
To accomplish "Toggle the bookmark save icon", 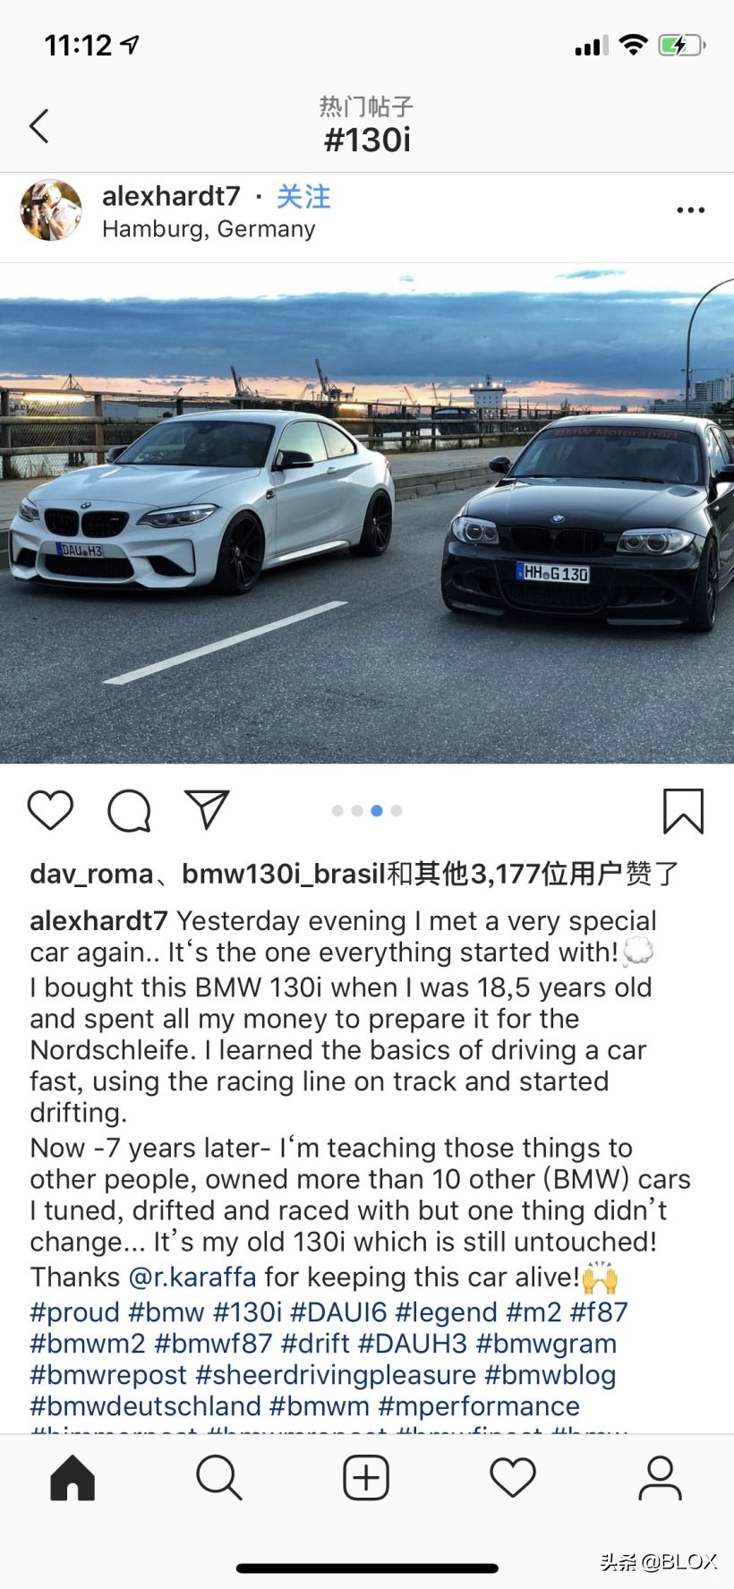I will click(x=683, y=811).
